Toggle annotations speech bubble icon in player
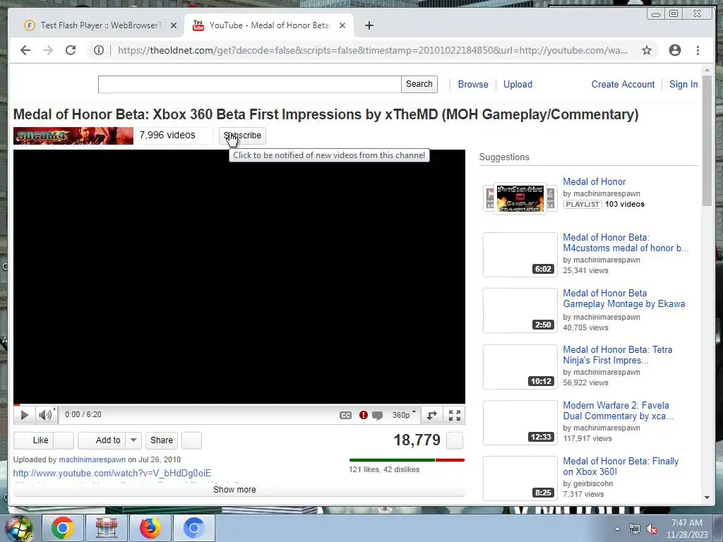Image resolution: width=723 pixels, height=542 pixels. pos(377,415)
